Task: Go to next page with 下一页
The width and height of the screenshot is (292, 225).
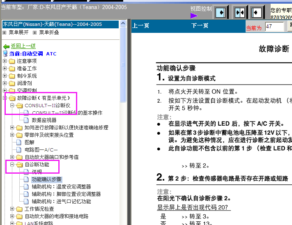Action: (200, 25)
